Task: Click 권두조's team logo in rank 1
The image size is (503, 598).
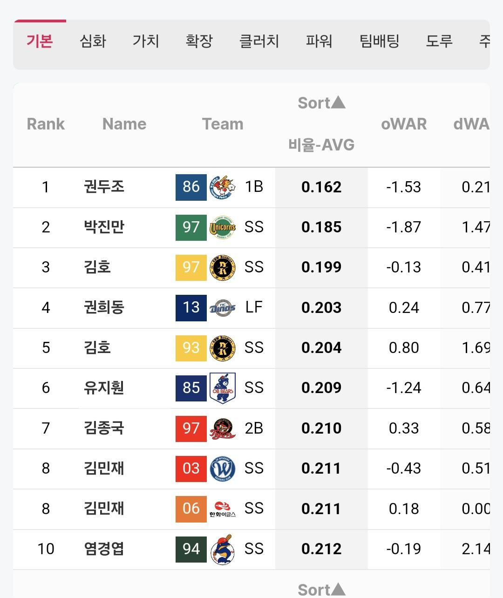Action: click(x=223, y=187)
